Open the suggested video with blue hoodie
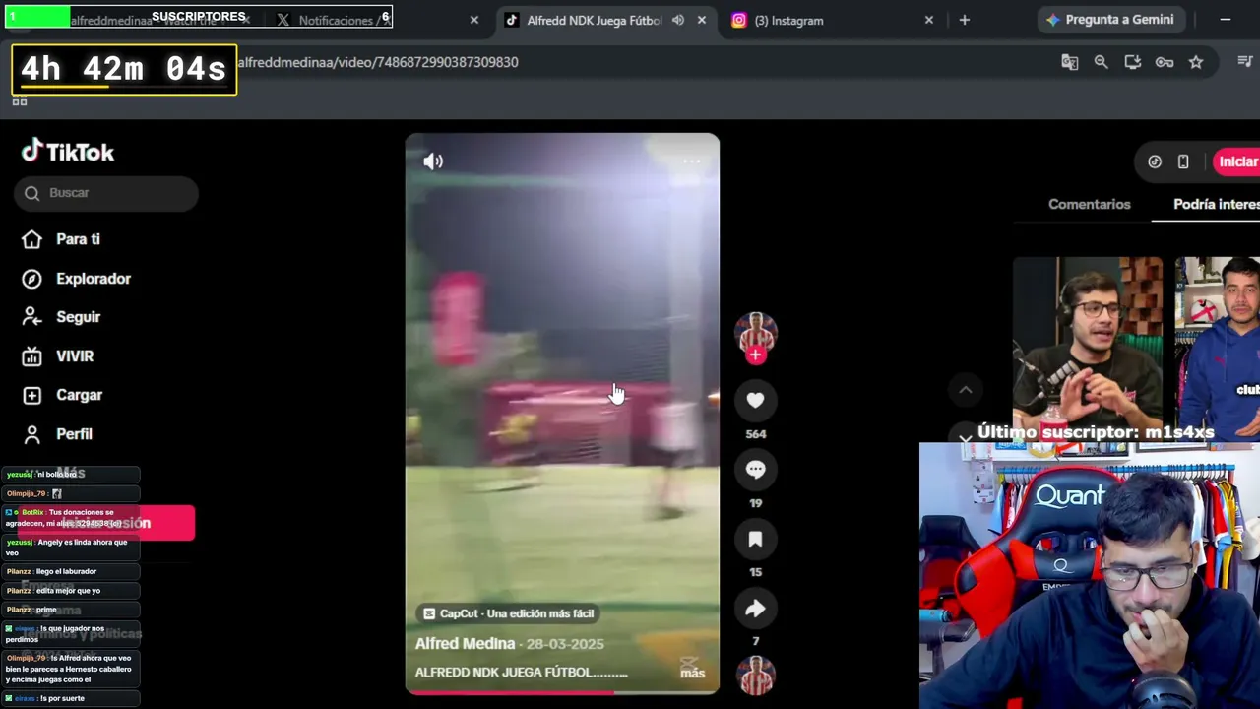The width and height of the screenshot is (1260, 709). point(1218,345)
